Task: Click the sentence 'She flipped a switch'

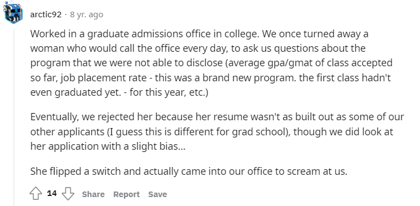Action: click(x=189, y=171)
